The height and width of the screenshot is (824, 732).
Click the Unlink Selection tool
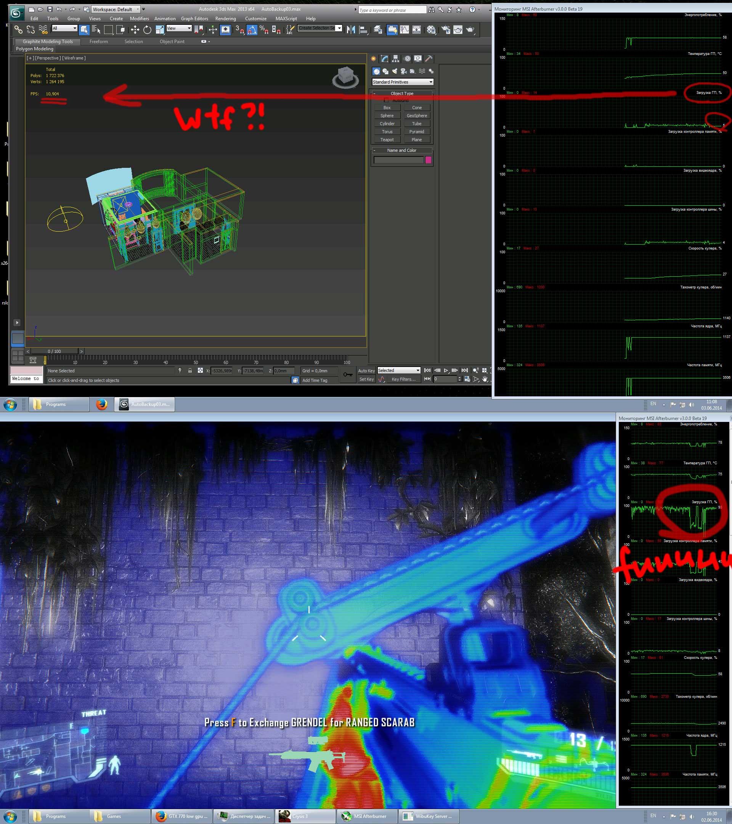30,29
